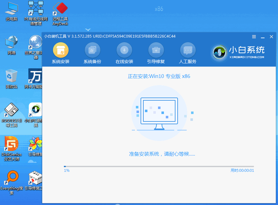Close the 小白装机工具 window

coord(271,37)
